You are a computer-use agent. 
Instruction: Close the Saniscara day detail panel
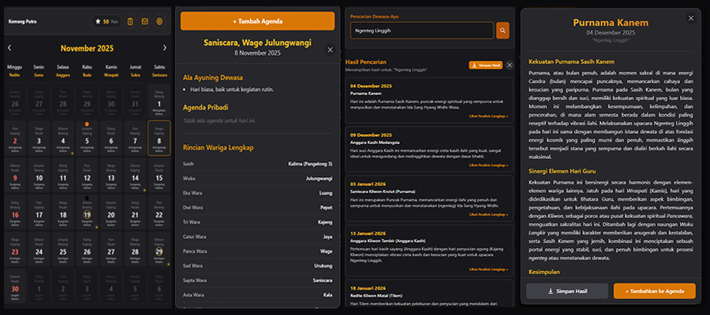tap(330, 50)
